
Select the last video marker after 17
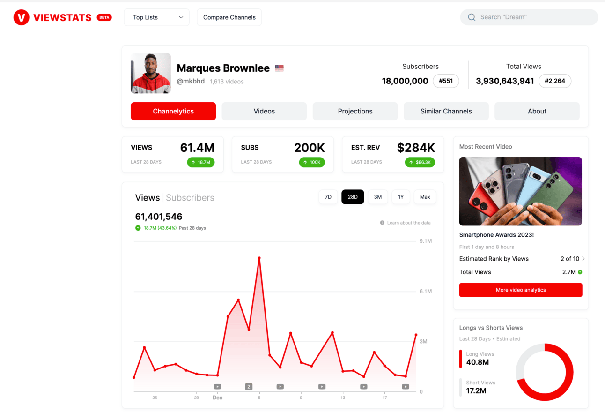[406, 387]
